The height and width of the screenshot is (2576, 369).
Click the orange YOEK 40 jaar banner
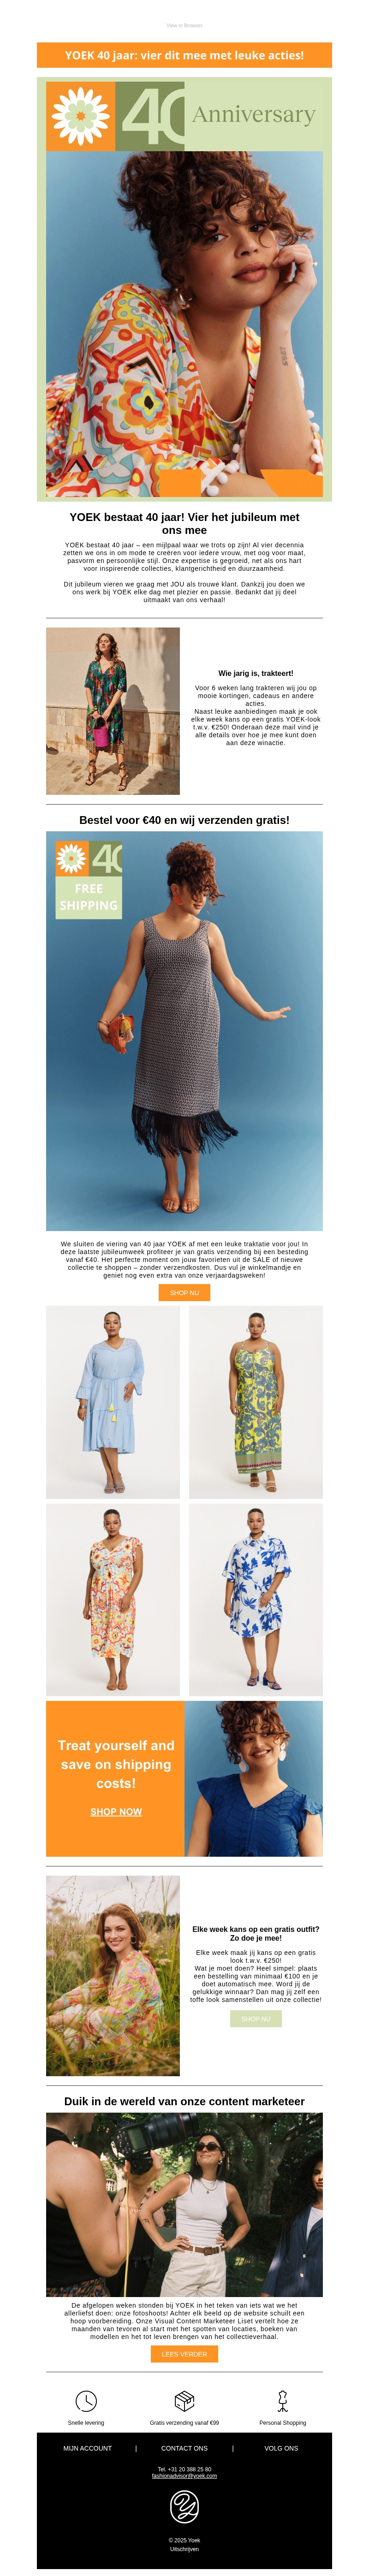point(184,55)
